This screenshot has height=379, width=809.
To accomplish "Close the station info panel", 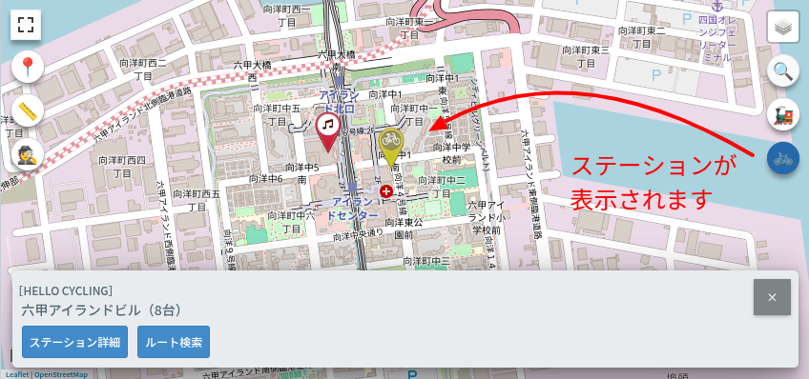I will (x=772, y=297).
